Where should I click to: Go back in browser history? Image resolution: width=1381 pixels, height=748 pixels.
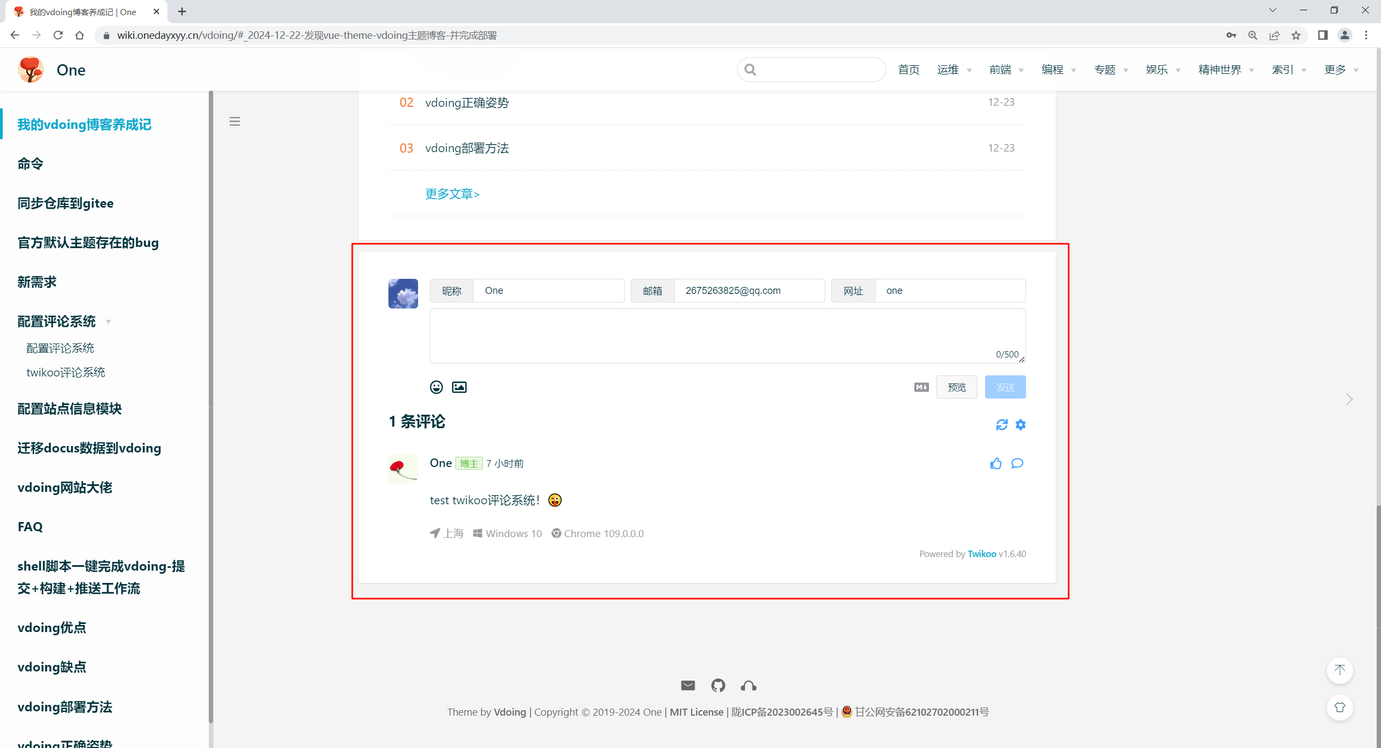pos(15,35)
